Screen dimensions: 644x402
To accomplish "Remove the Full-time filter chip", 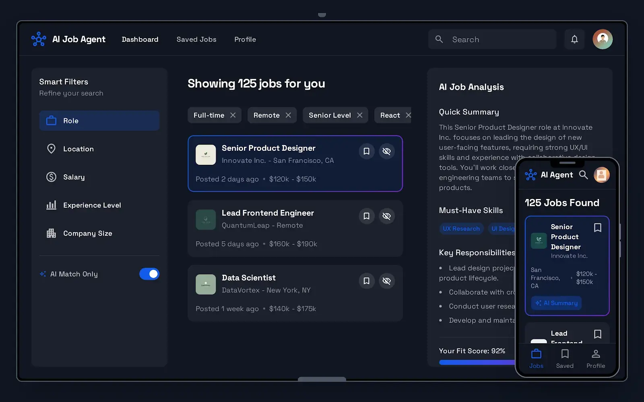I will 233,115.
